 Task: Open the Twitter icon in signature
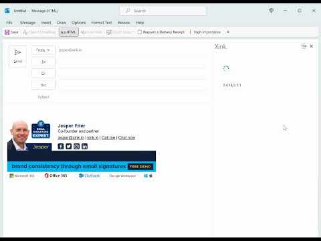pos(69,147)
